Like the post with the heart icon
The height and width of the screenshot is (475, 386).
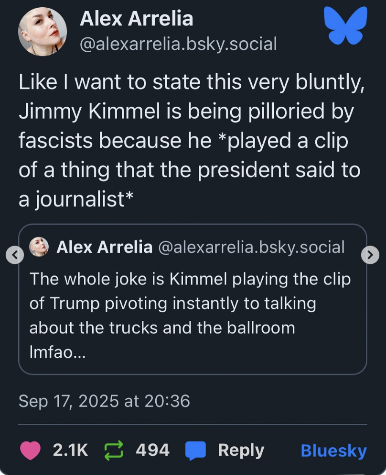[30, 450]
